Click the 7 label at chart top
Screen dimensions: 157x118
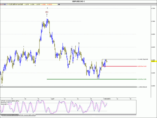[47, 8]
